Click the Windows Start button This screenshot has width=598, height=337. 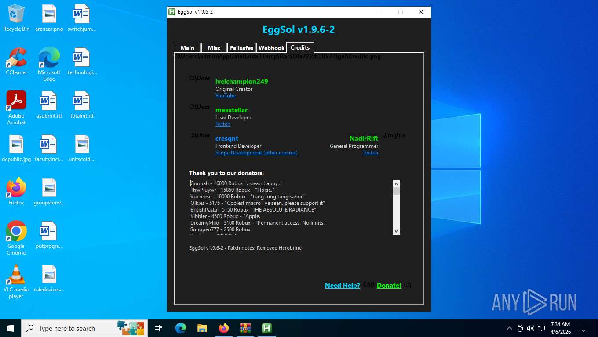pos(11,328)
